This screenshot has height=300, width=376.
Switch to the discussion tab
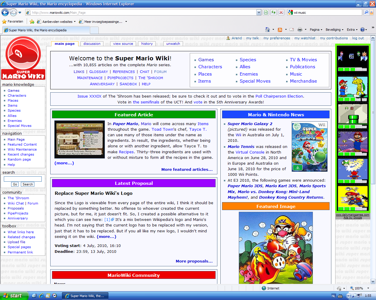coord(92,44)
